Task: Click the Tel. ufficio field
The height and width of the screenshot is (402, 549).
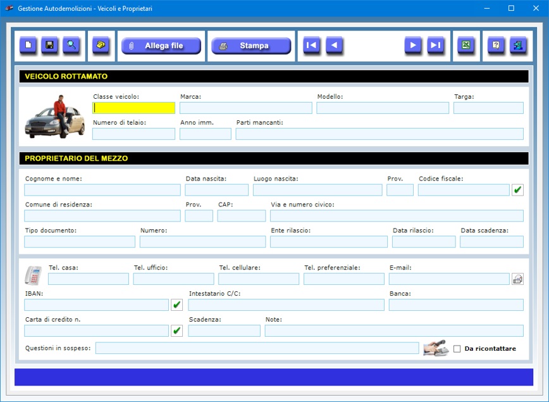Action: pyautogui.click(x=174, y=279)
